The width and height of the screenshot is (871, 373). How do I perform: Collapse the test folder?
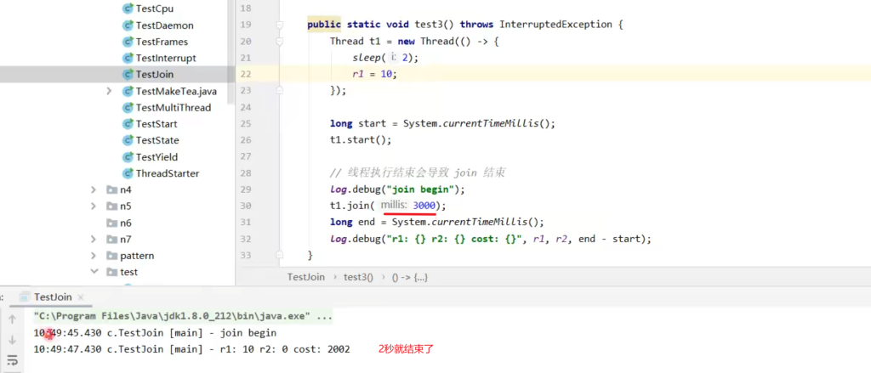tap(94, 272)
